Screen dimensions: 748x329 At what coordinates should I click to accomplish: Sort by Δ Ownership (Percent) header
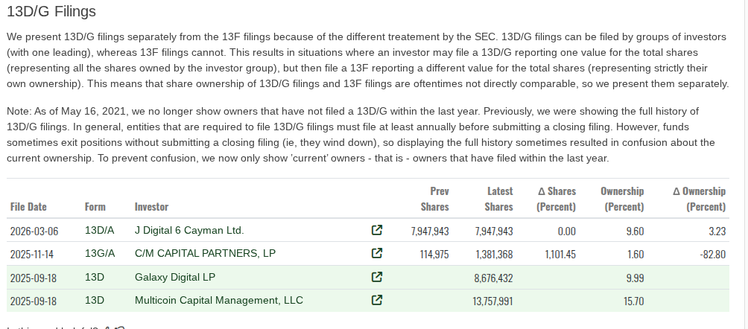pos(699,199)
